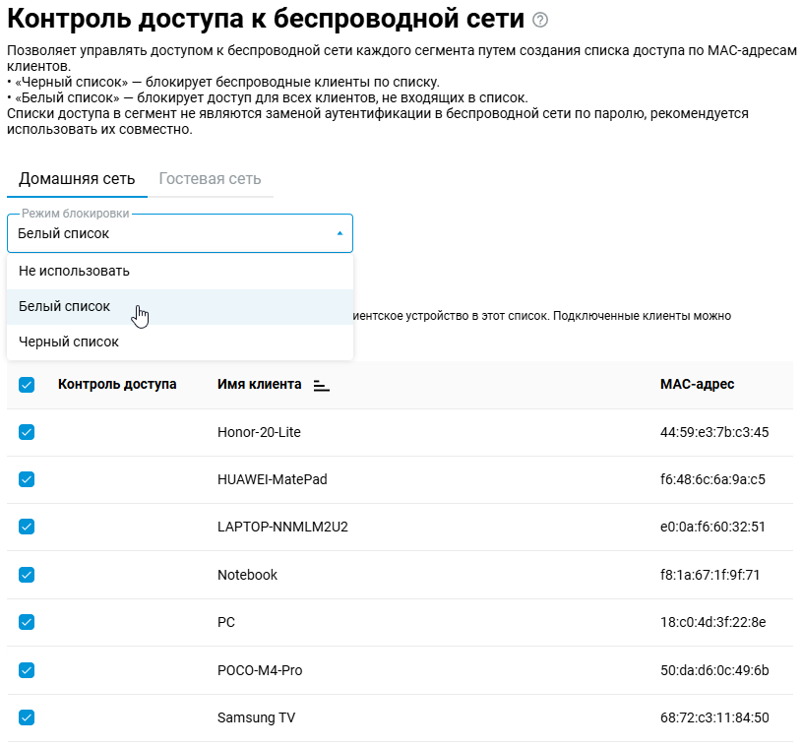Open the help question mark icon
Image resolution: width=802 pixels, height=747 pixels.
539,21
